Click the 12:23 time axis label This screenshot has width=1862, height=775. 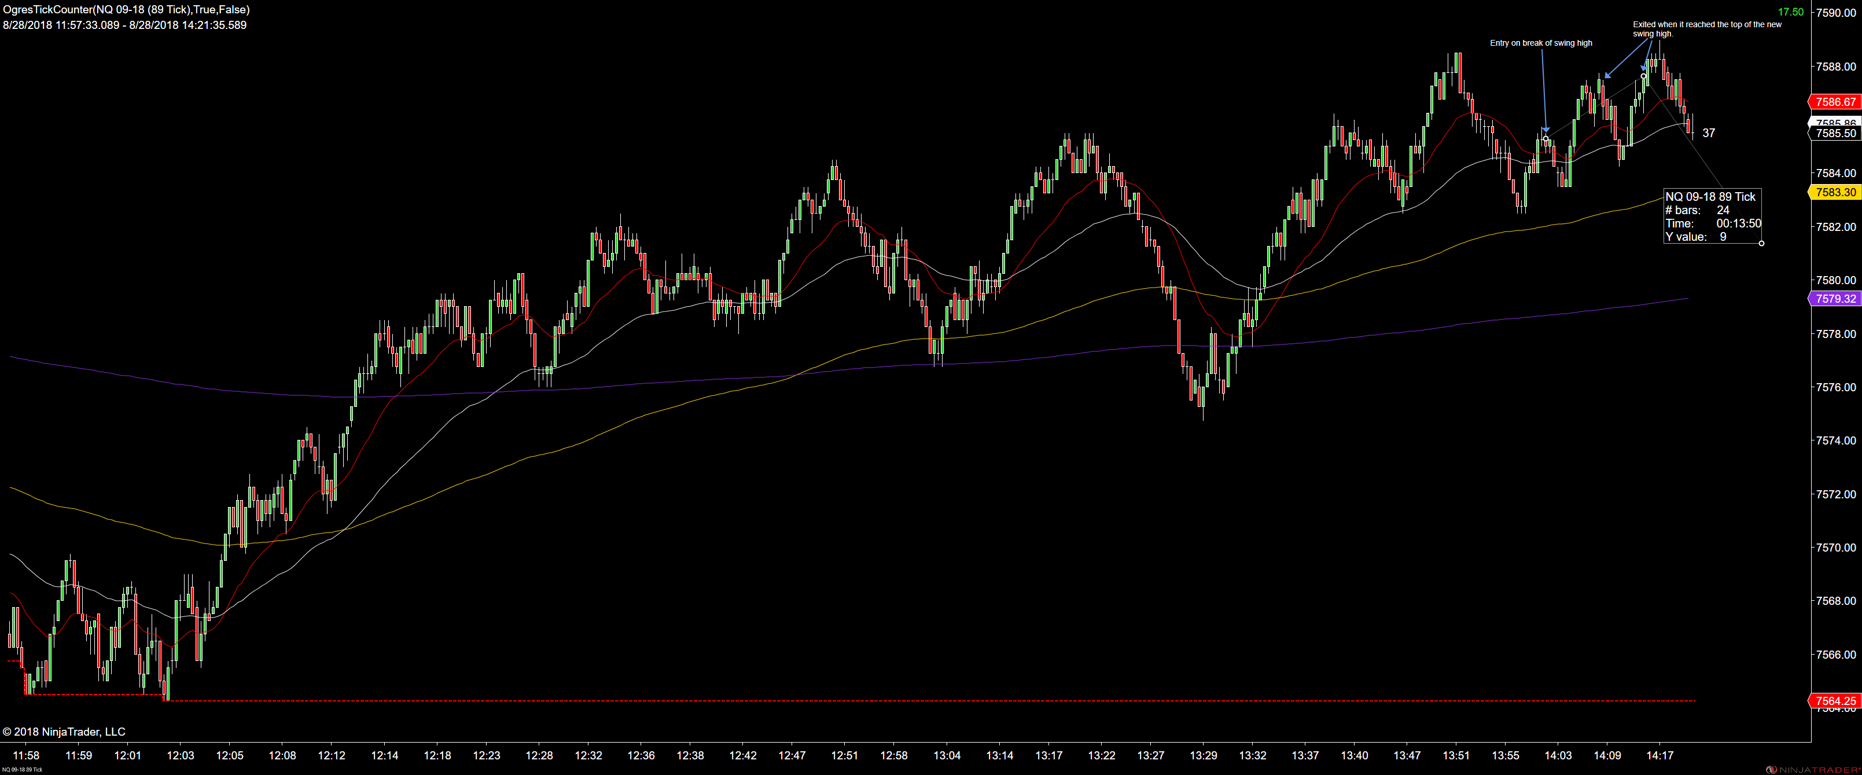(487, 755)
